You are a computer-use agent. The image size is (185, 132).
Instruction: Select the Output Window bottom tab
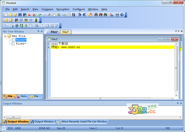click(x=16, y=122)
